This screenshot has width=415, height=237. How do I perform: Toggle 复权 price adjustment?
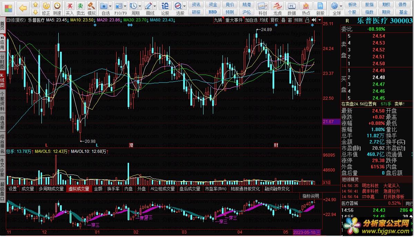click(x=275, y=20)
